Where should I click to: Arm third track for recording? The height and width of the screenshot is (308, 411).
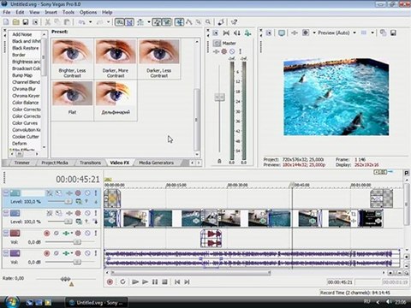coord(47,234)
